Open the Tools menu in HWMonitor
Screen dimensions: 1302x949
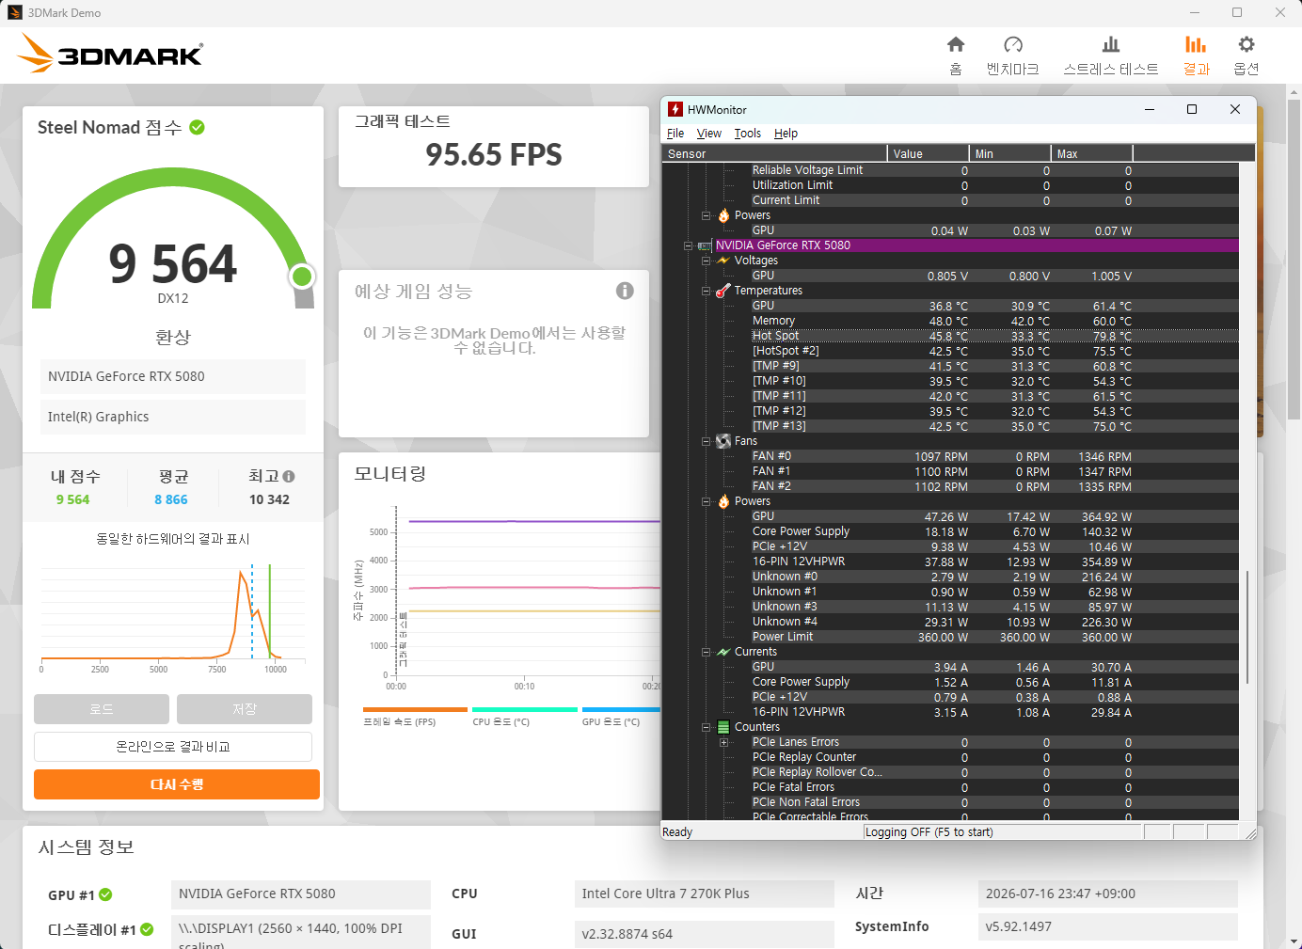(x=748, y=134)
